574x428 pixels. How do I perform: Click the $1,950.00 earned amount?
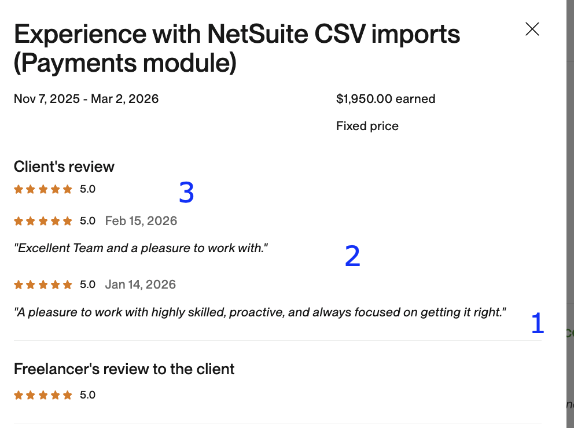pos(385,99)
